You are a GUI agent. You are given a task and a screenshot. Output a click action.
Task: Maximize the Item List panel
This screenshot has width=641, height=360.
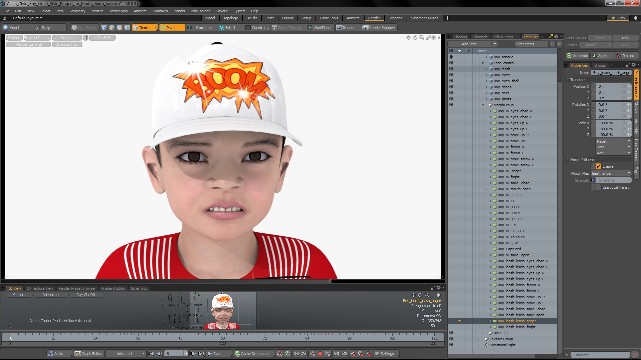tap(551, 37)
